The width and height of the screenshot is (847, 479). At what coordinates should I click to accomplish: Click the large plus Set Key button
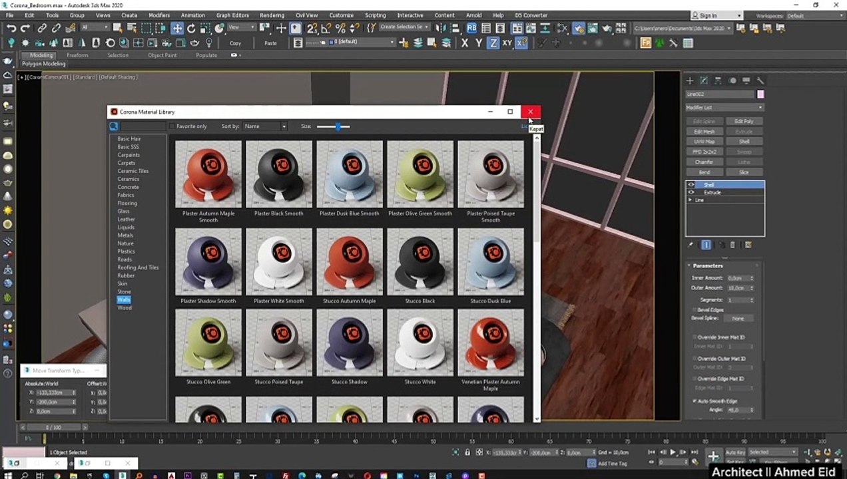pyautogui.click(x=713, y=456)
